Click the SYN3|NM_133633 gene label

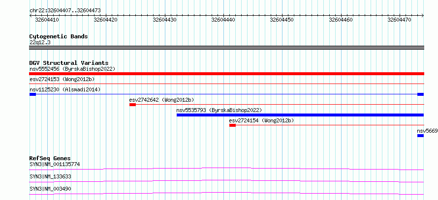coord(50,176)
